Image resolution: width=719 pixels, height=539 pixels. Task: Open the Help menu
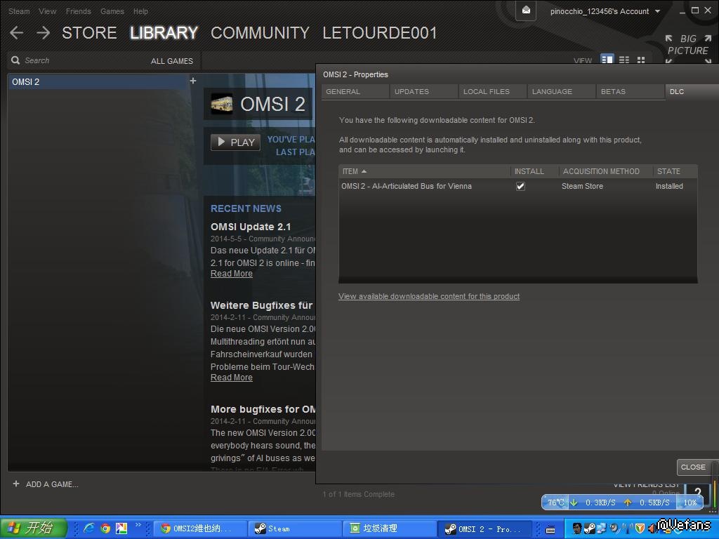tap(140, 11)
